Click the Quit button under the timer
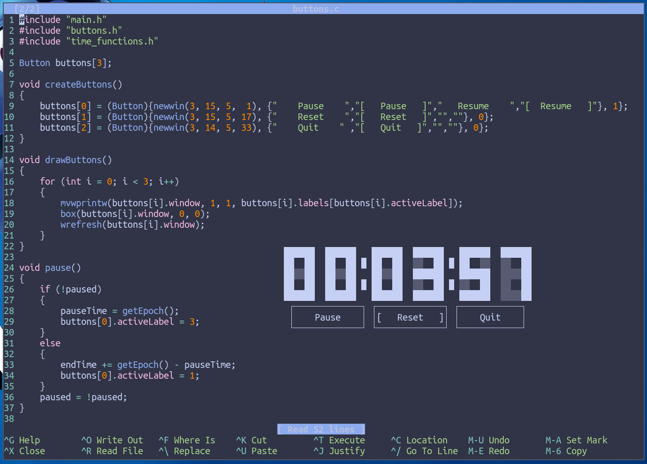 click(x=490, y=317)
